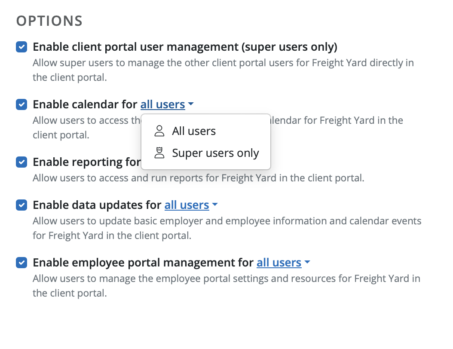Image resolution: width=453 pixels, height=349 pixels.
Task: Expand employee portal management all users dropdown
Action: click(279, 263)
